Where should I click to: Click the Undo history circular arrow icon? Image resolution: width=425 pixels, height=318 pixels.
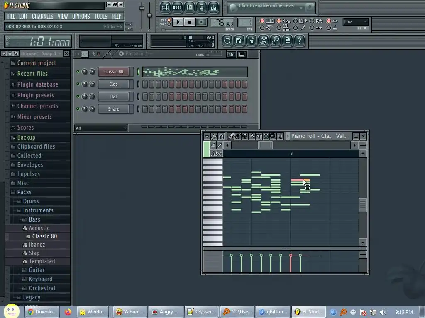coord(227,41)
